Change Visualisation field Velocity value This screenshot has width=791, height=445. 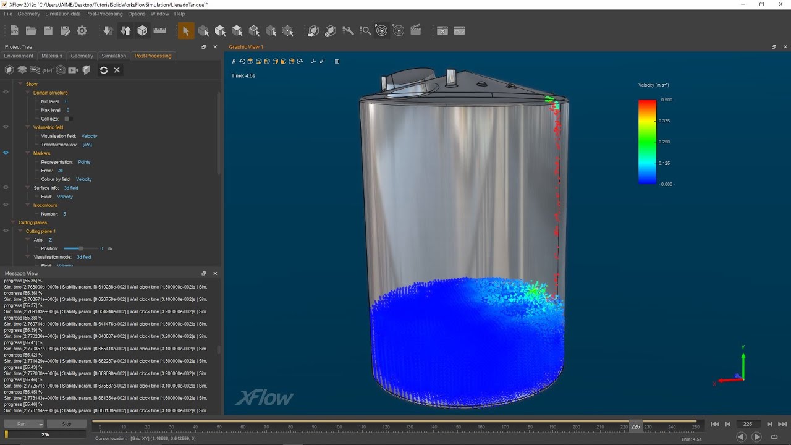pyautogui.click(x=89, y=136)
